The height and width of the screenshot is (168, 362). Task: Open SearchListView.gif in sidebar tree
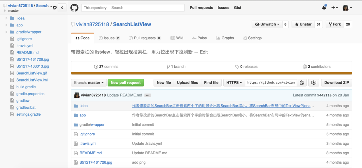(32, 73)
